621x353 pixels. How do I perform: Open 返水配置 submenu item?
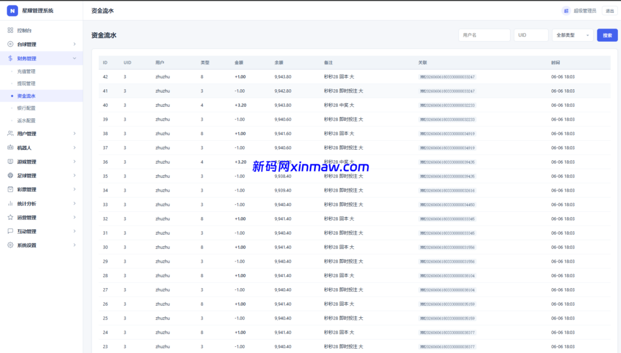click(x=26, y=121)
